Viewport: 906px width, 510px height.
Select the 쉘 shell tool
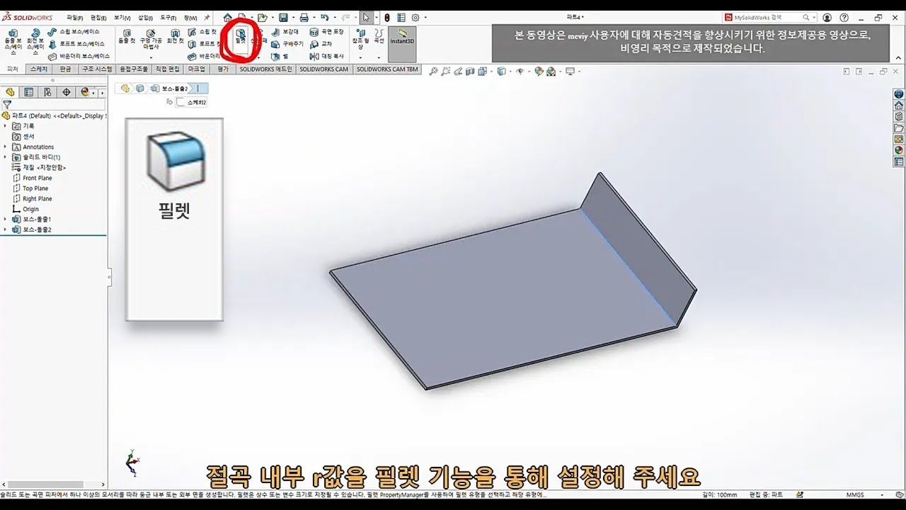coord(279,56)
